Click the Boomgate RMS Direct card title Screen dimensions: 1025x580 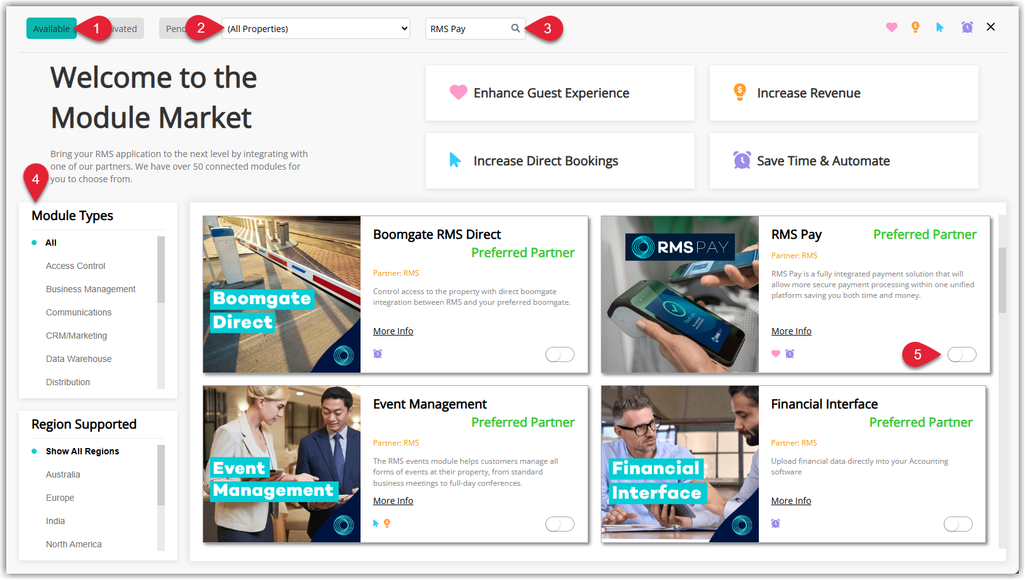click(x=437, y=234)
